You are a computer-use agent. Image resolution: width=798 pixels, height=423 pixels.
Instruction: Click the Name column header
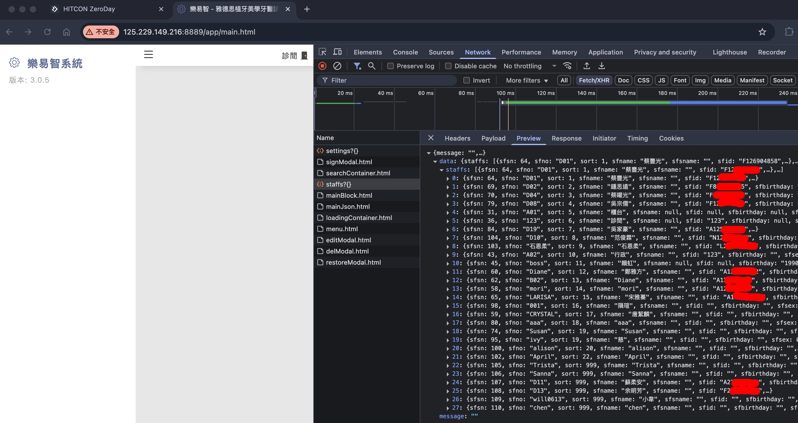click(367, 138)
